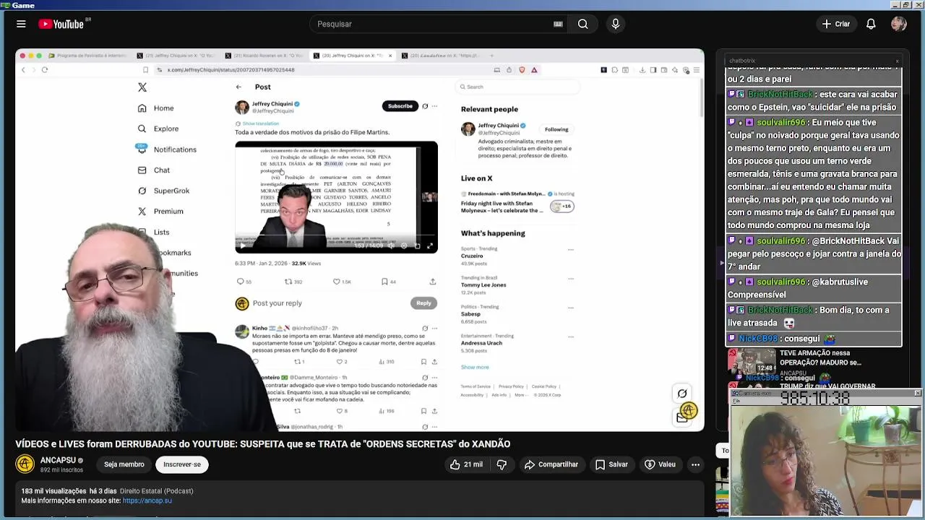Click the Inscrever-se subscribe button
This screenshot has width=925, height=520.
182,464
